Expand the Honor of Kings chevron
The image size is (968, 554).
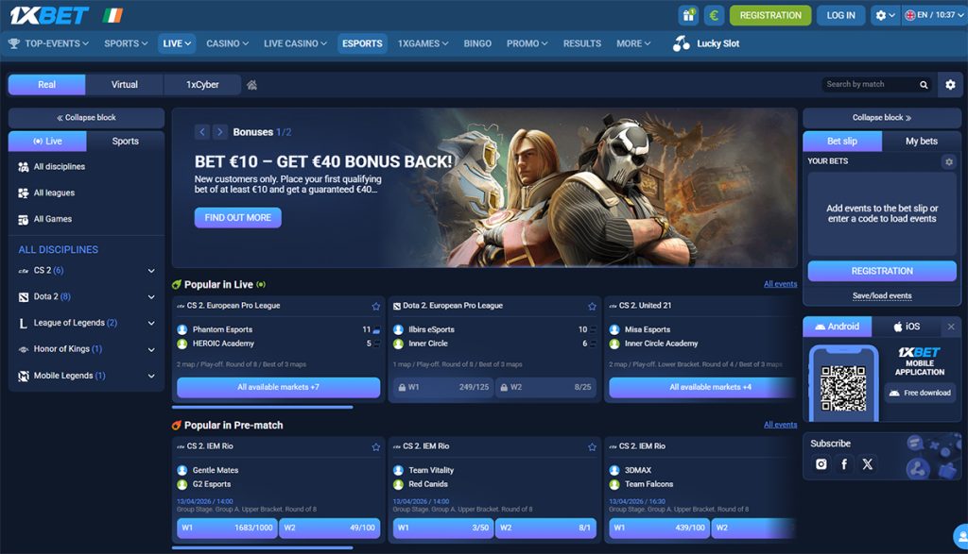151,349
